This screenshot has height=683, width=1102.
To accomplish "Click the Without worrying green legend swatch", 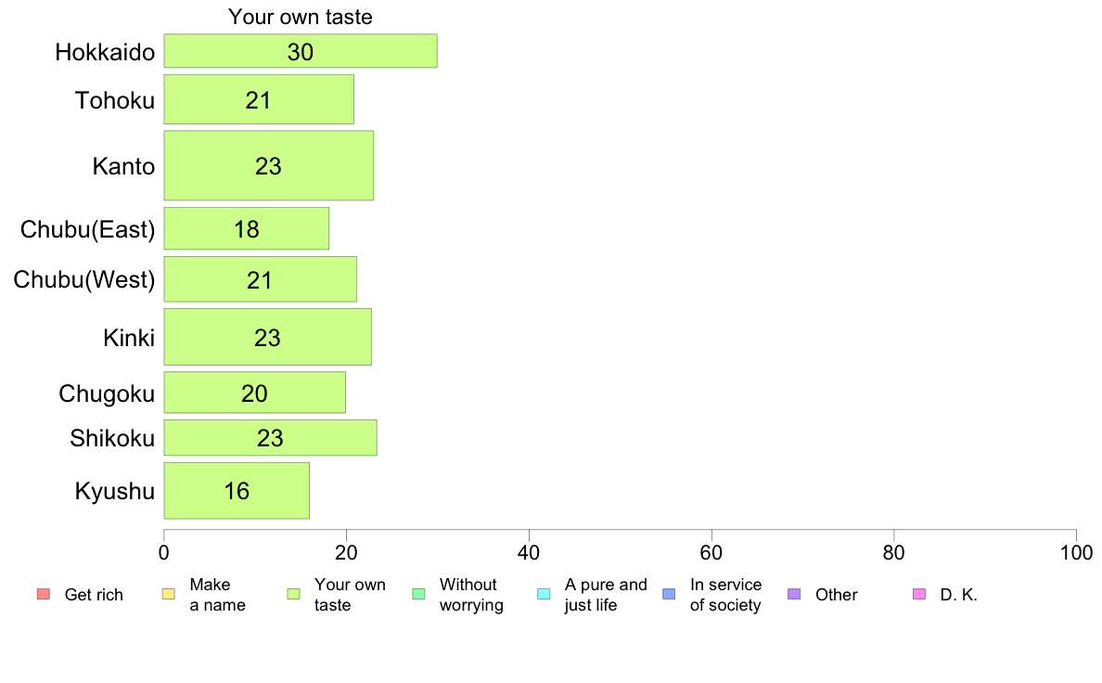I will [x=418, y=594].
